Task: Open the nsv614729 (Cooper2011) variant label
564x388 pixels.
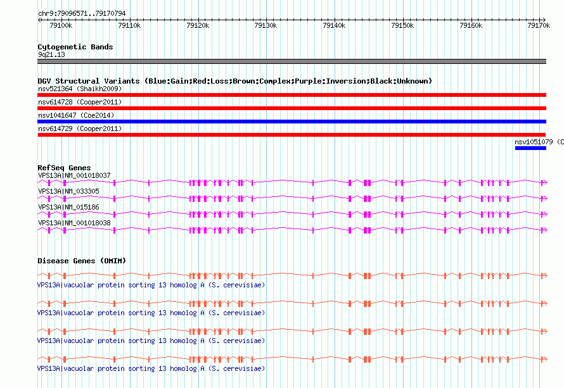Action: coord(80,128)
